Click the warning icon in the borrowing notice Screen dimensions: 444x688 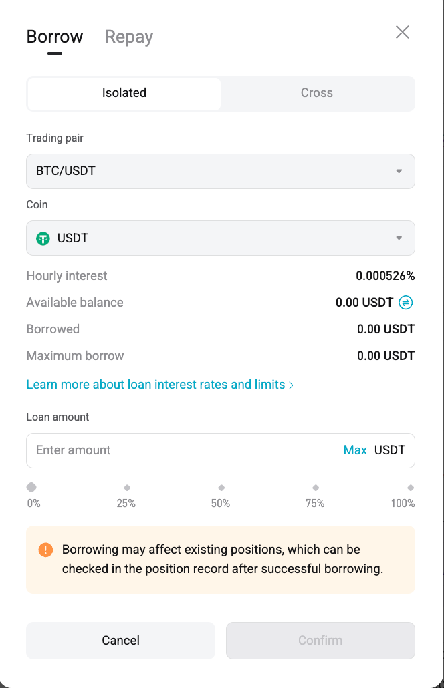(44, 550)
